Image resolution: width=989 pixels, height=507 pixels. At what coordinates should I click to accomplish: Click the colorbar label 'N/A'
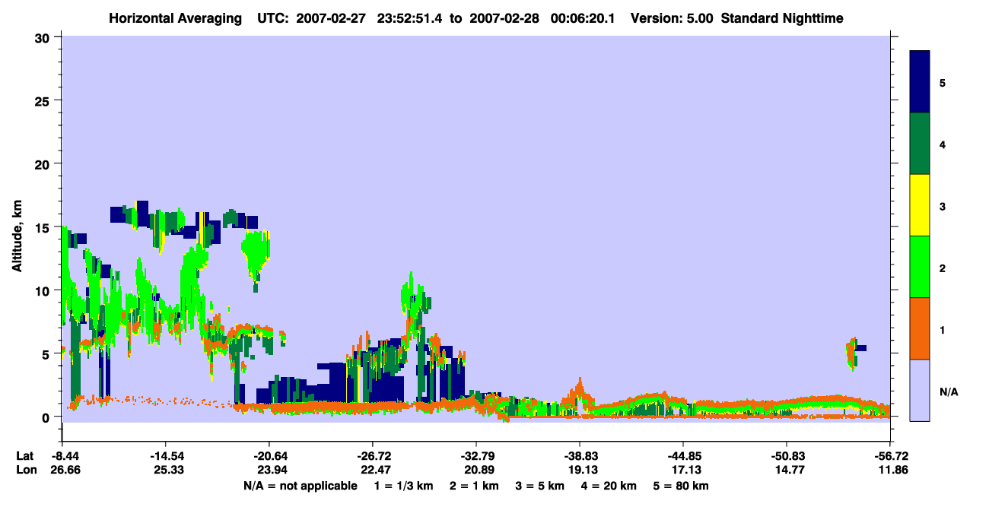pos(948,391)
